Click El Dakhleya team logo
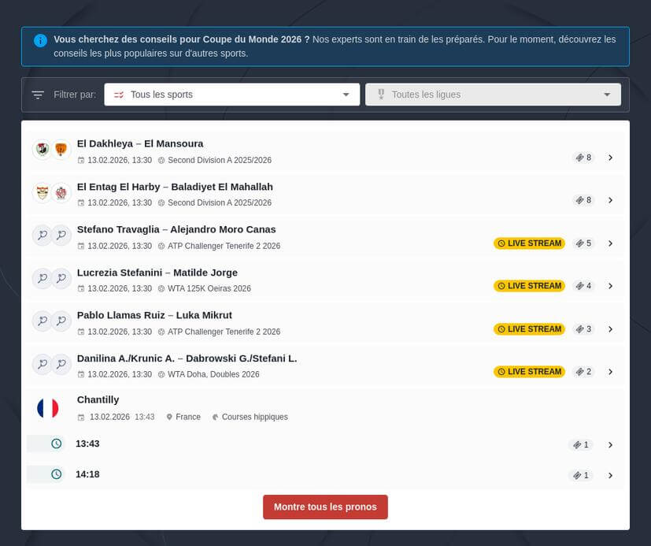The height and width of the screenshot is (546, 651). tap(42, 150)
